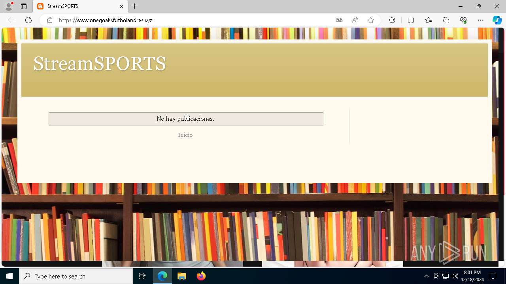The width and height of the screenshot is (506, 284).
Task: Open Microsoft Edge from the taskbar
Action: 162,276
